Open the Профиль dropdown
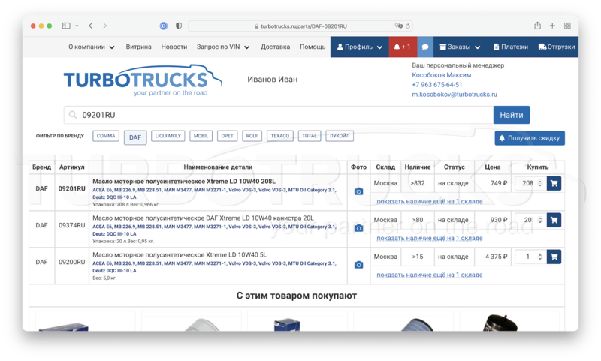 pyautogui.click(x=360, y=47)
